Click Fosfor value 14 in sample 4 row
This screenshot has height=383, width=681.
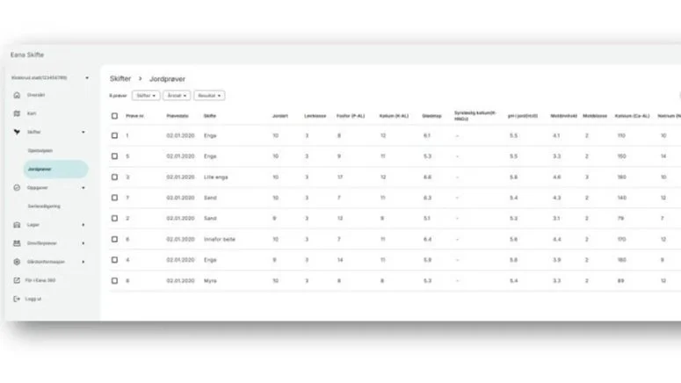pos(340,260)
